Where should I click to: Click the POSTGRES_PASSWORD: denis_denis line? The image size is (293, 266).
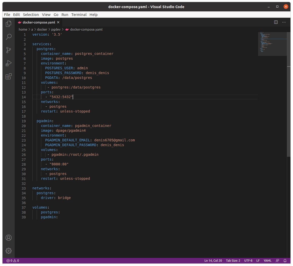click(77, 73)
